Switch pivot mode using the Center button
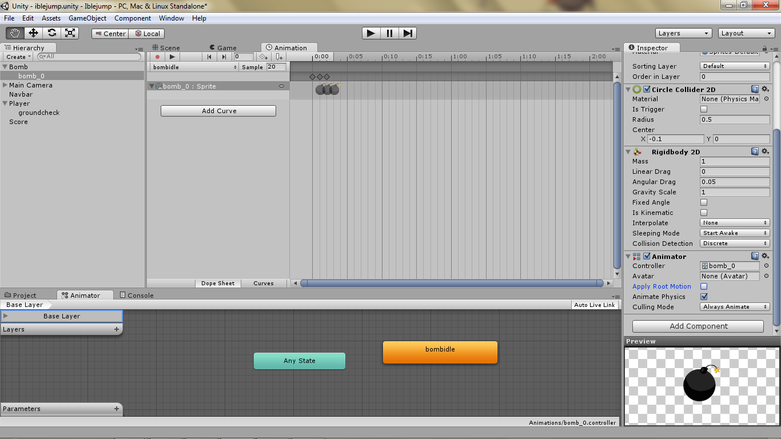The image size is (781, 439). point(110,33)
